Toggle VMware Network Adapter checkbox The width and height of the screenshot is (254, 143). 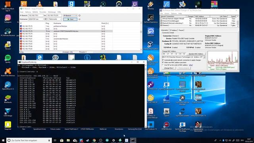click(x=161, y=19)
